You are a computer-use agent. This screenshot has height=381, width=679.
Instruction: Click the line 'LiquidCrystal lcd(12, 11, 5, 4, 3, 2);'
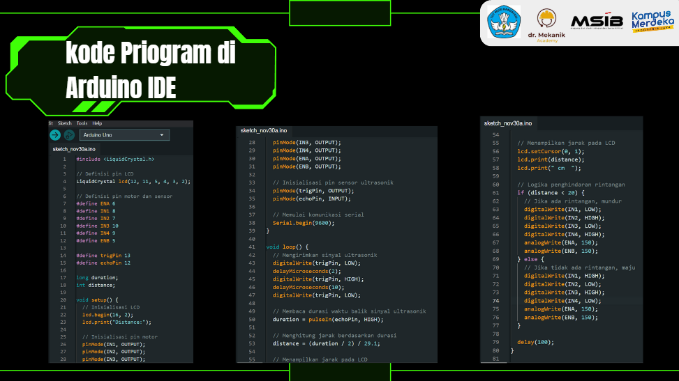tap(133, 182)
